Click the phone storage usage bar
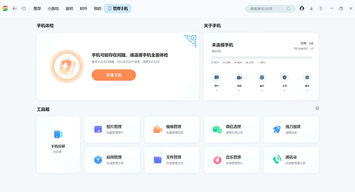The width and height of the screenshot is (355, 192). coord(262,58)
